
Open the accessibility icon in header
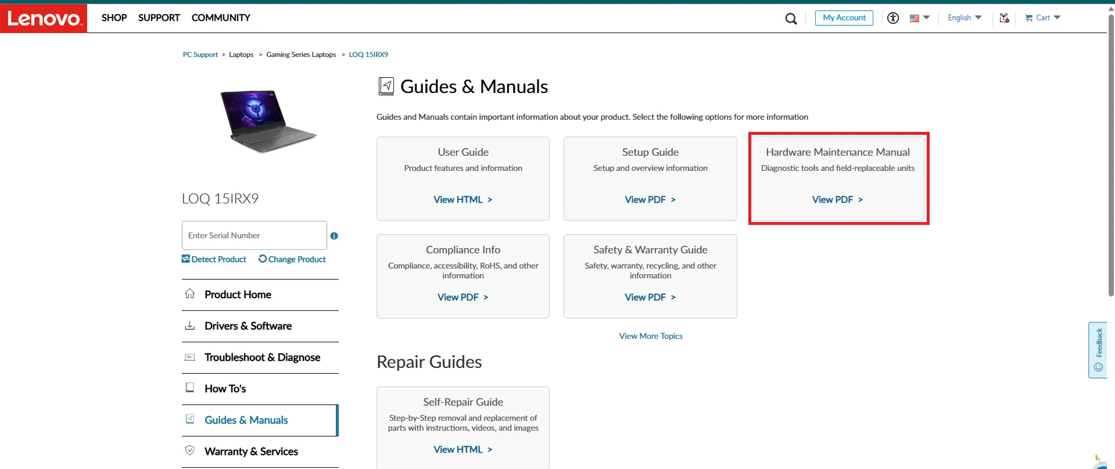893,18
